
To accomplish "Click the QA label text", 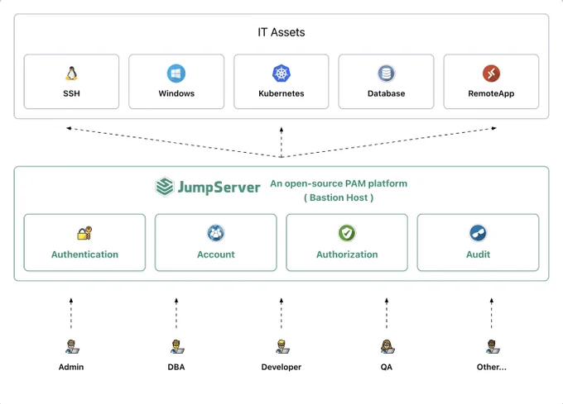I will [387, 367].
